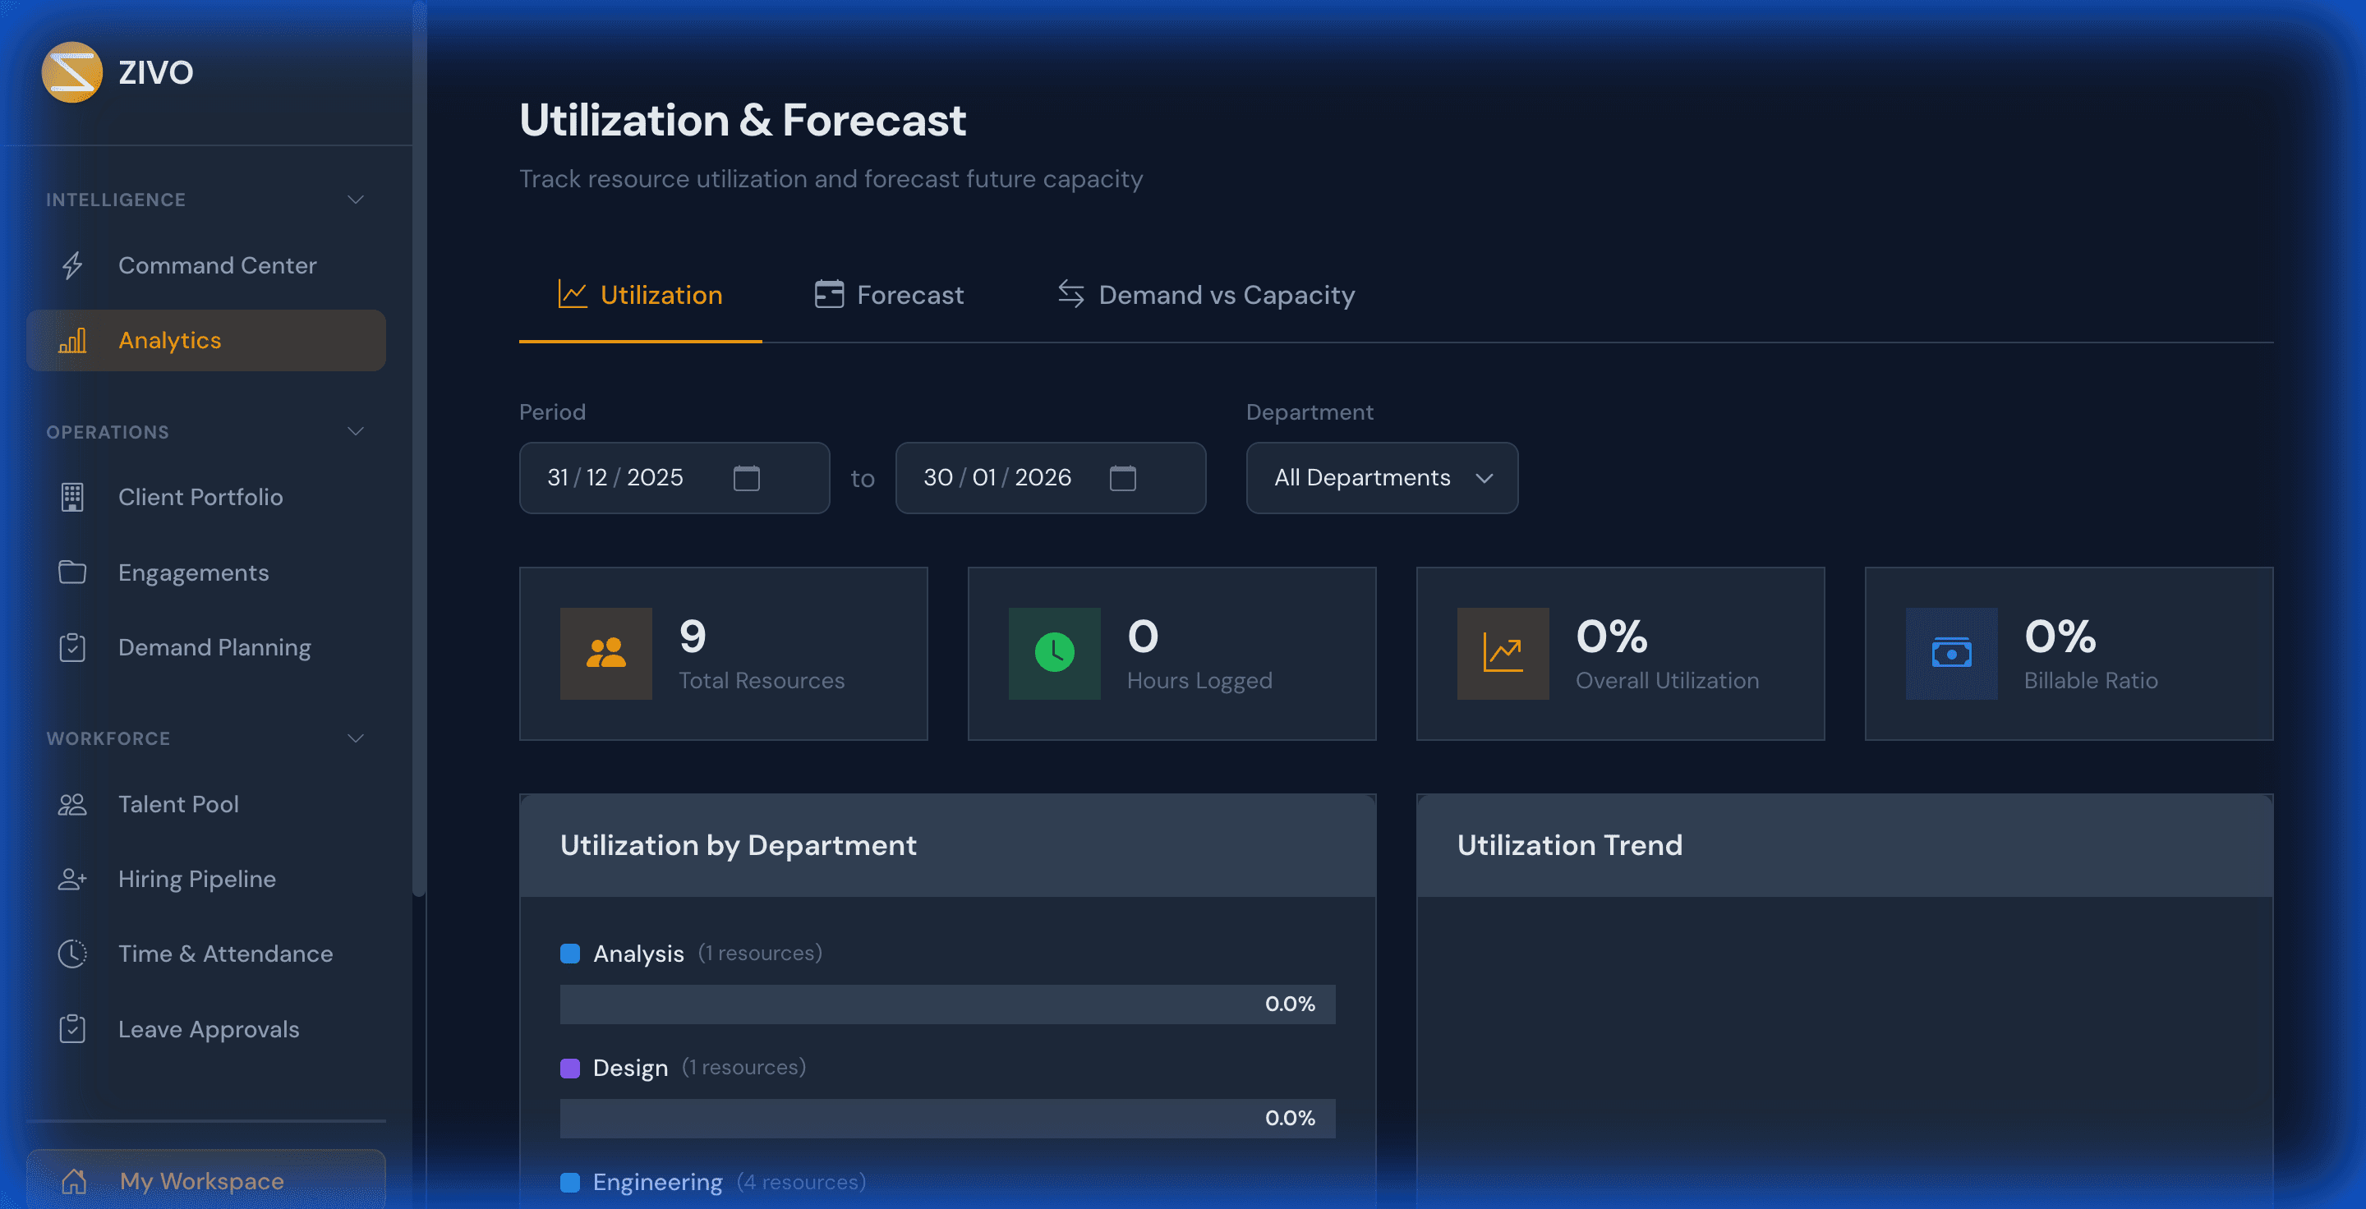This screenshot has height=1209, width=2366.
Task: Click the Talent Pool people icon
Action: pyautogui.click(x=72, y=804)
